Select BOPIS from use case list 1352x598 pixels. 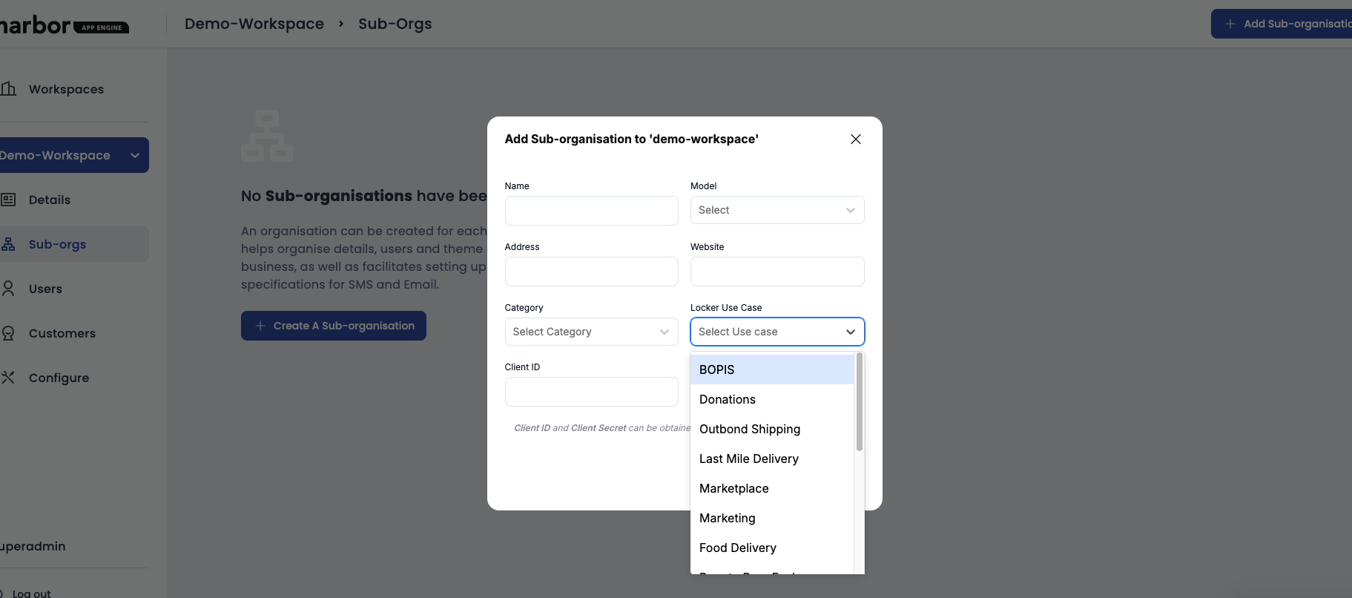click(x=771, y=369)
